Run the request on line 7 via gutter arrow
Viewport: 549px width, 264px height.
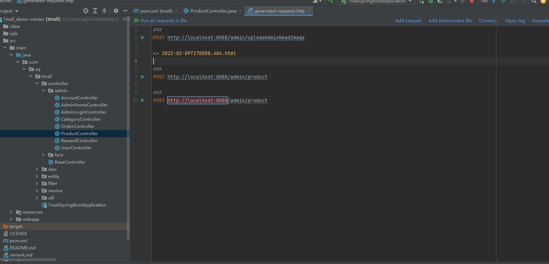[143, 77]
